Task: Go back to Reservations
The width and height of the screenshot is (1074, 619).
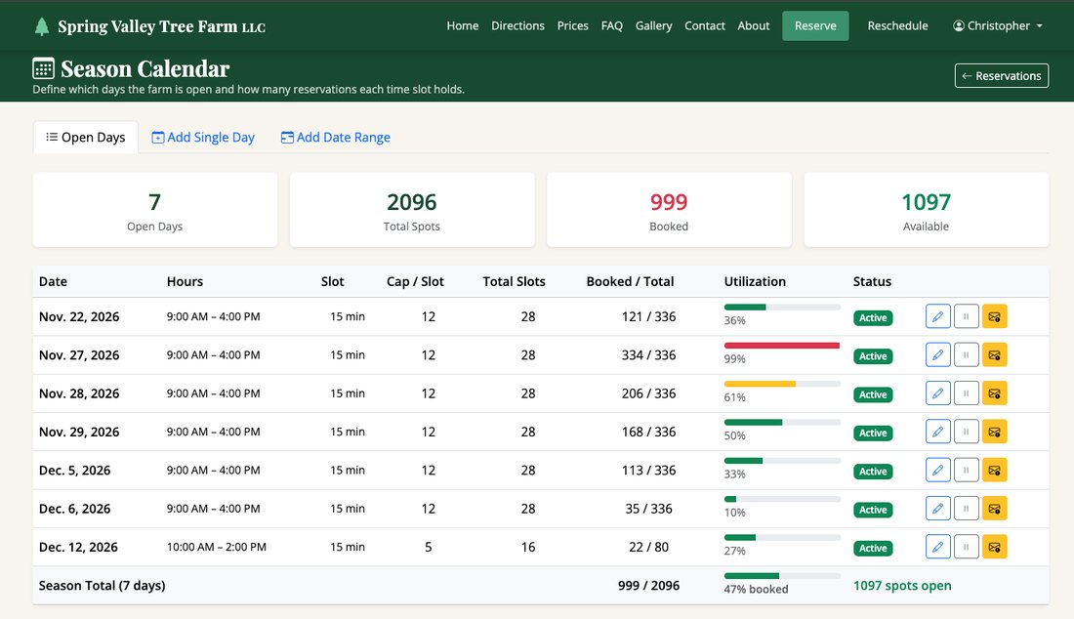Action: 1002,76
